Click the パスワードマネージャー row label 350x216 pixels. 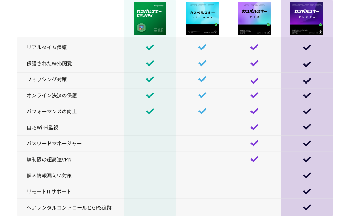54,143
